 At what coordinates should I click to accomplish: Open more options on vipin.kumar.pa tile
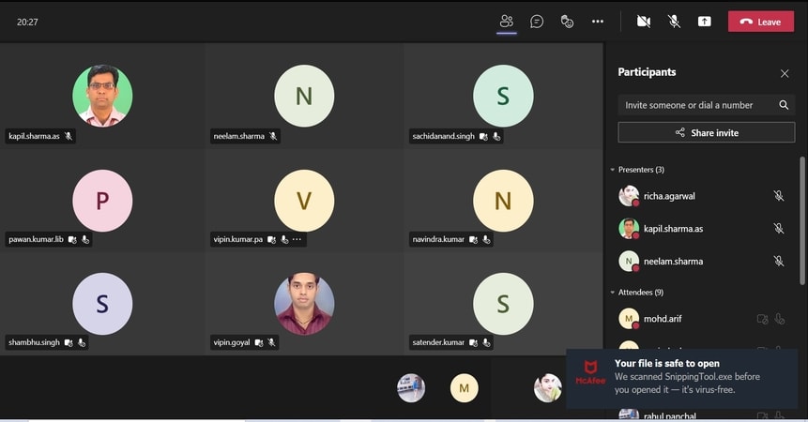pyautogui.click(x=297, y=240)
